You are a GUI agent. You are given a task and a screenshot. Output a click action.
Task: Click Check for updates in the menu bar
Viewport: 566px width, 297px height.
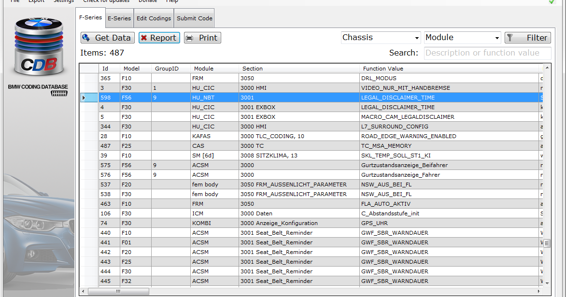tap(106, 1)
